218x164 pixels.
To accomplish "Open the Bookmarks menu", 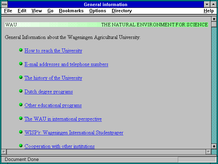I will [x=71, y=11].
